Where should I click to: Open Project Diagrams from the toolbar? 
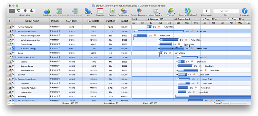139,11
